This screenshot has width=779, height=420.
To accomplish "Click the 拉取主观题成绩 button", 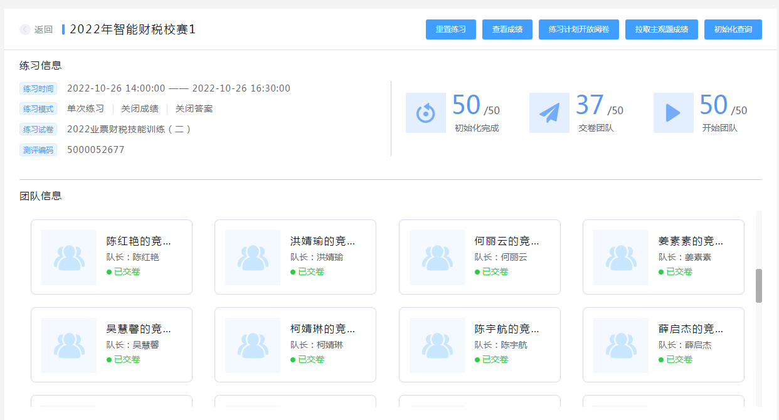I will point(662,29).
